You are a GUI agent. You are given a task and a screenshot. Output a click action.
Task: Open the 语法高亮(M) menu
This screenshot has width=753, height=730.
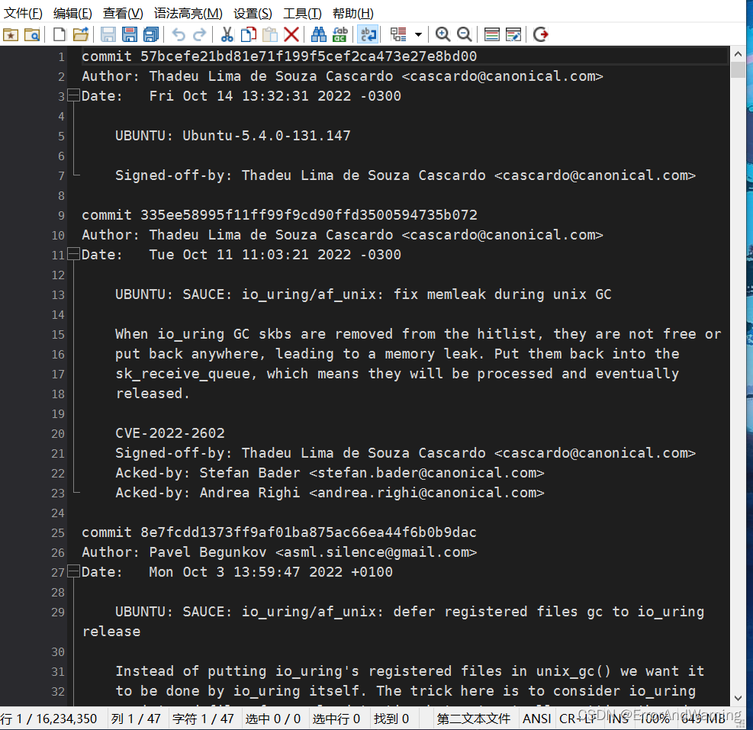click(x=188, y=13)
